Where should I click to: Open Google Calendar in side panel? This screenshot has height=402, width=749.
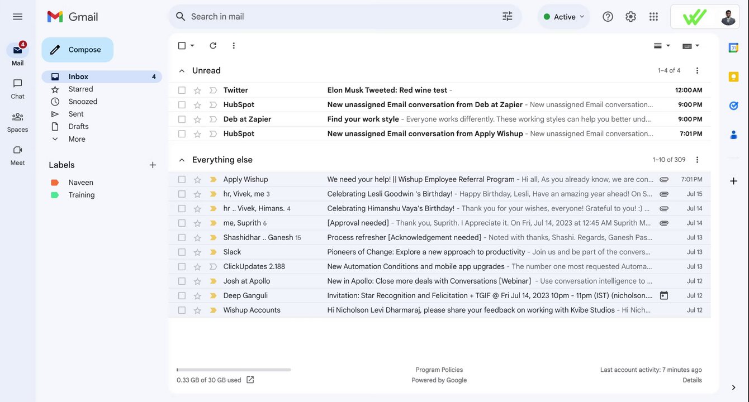[x=733, y=48]
